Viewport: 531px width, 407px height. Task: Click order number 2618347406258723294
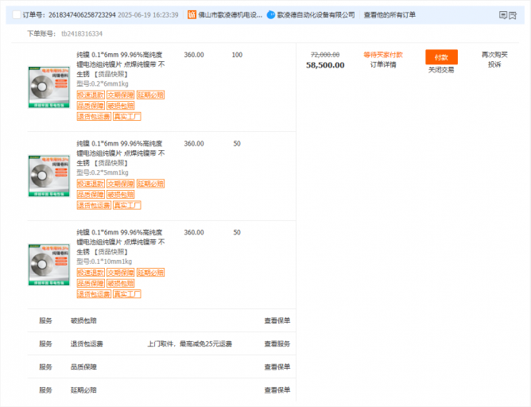(x=82, y=15)
